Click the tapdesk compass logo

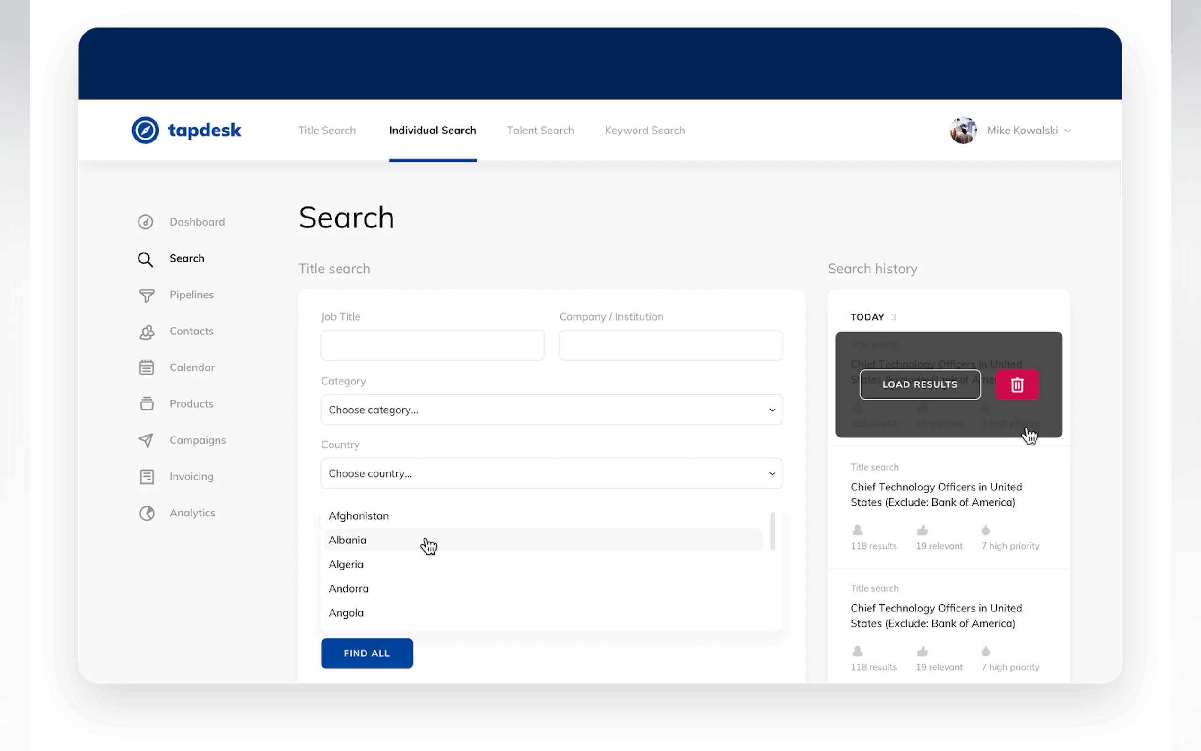coord(145,130)
